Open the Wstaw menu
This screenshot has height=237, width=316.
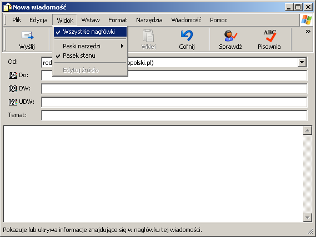91,20
